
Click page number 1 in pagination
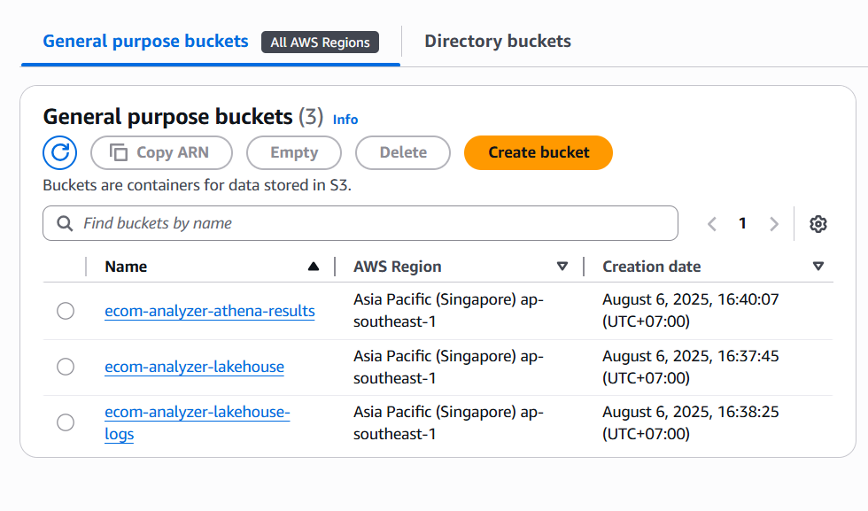[x=742, y=224]
